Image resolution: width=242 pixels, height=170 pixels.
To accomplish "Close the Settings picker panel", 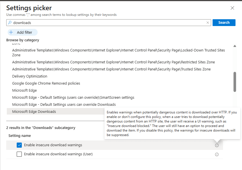I will [232, 8].
